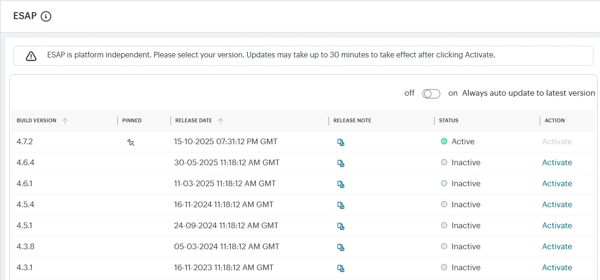Select build version cell 4.5.4
The width and height of the screenshot is (600, 280).
click(x=26, y=204)
